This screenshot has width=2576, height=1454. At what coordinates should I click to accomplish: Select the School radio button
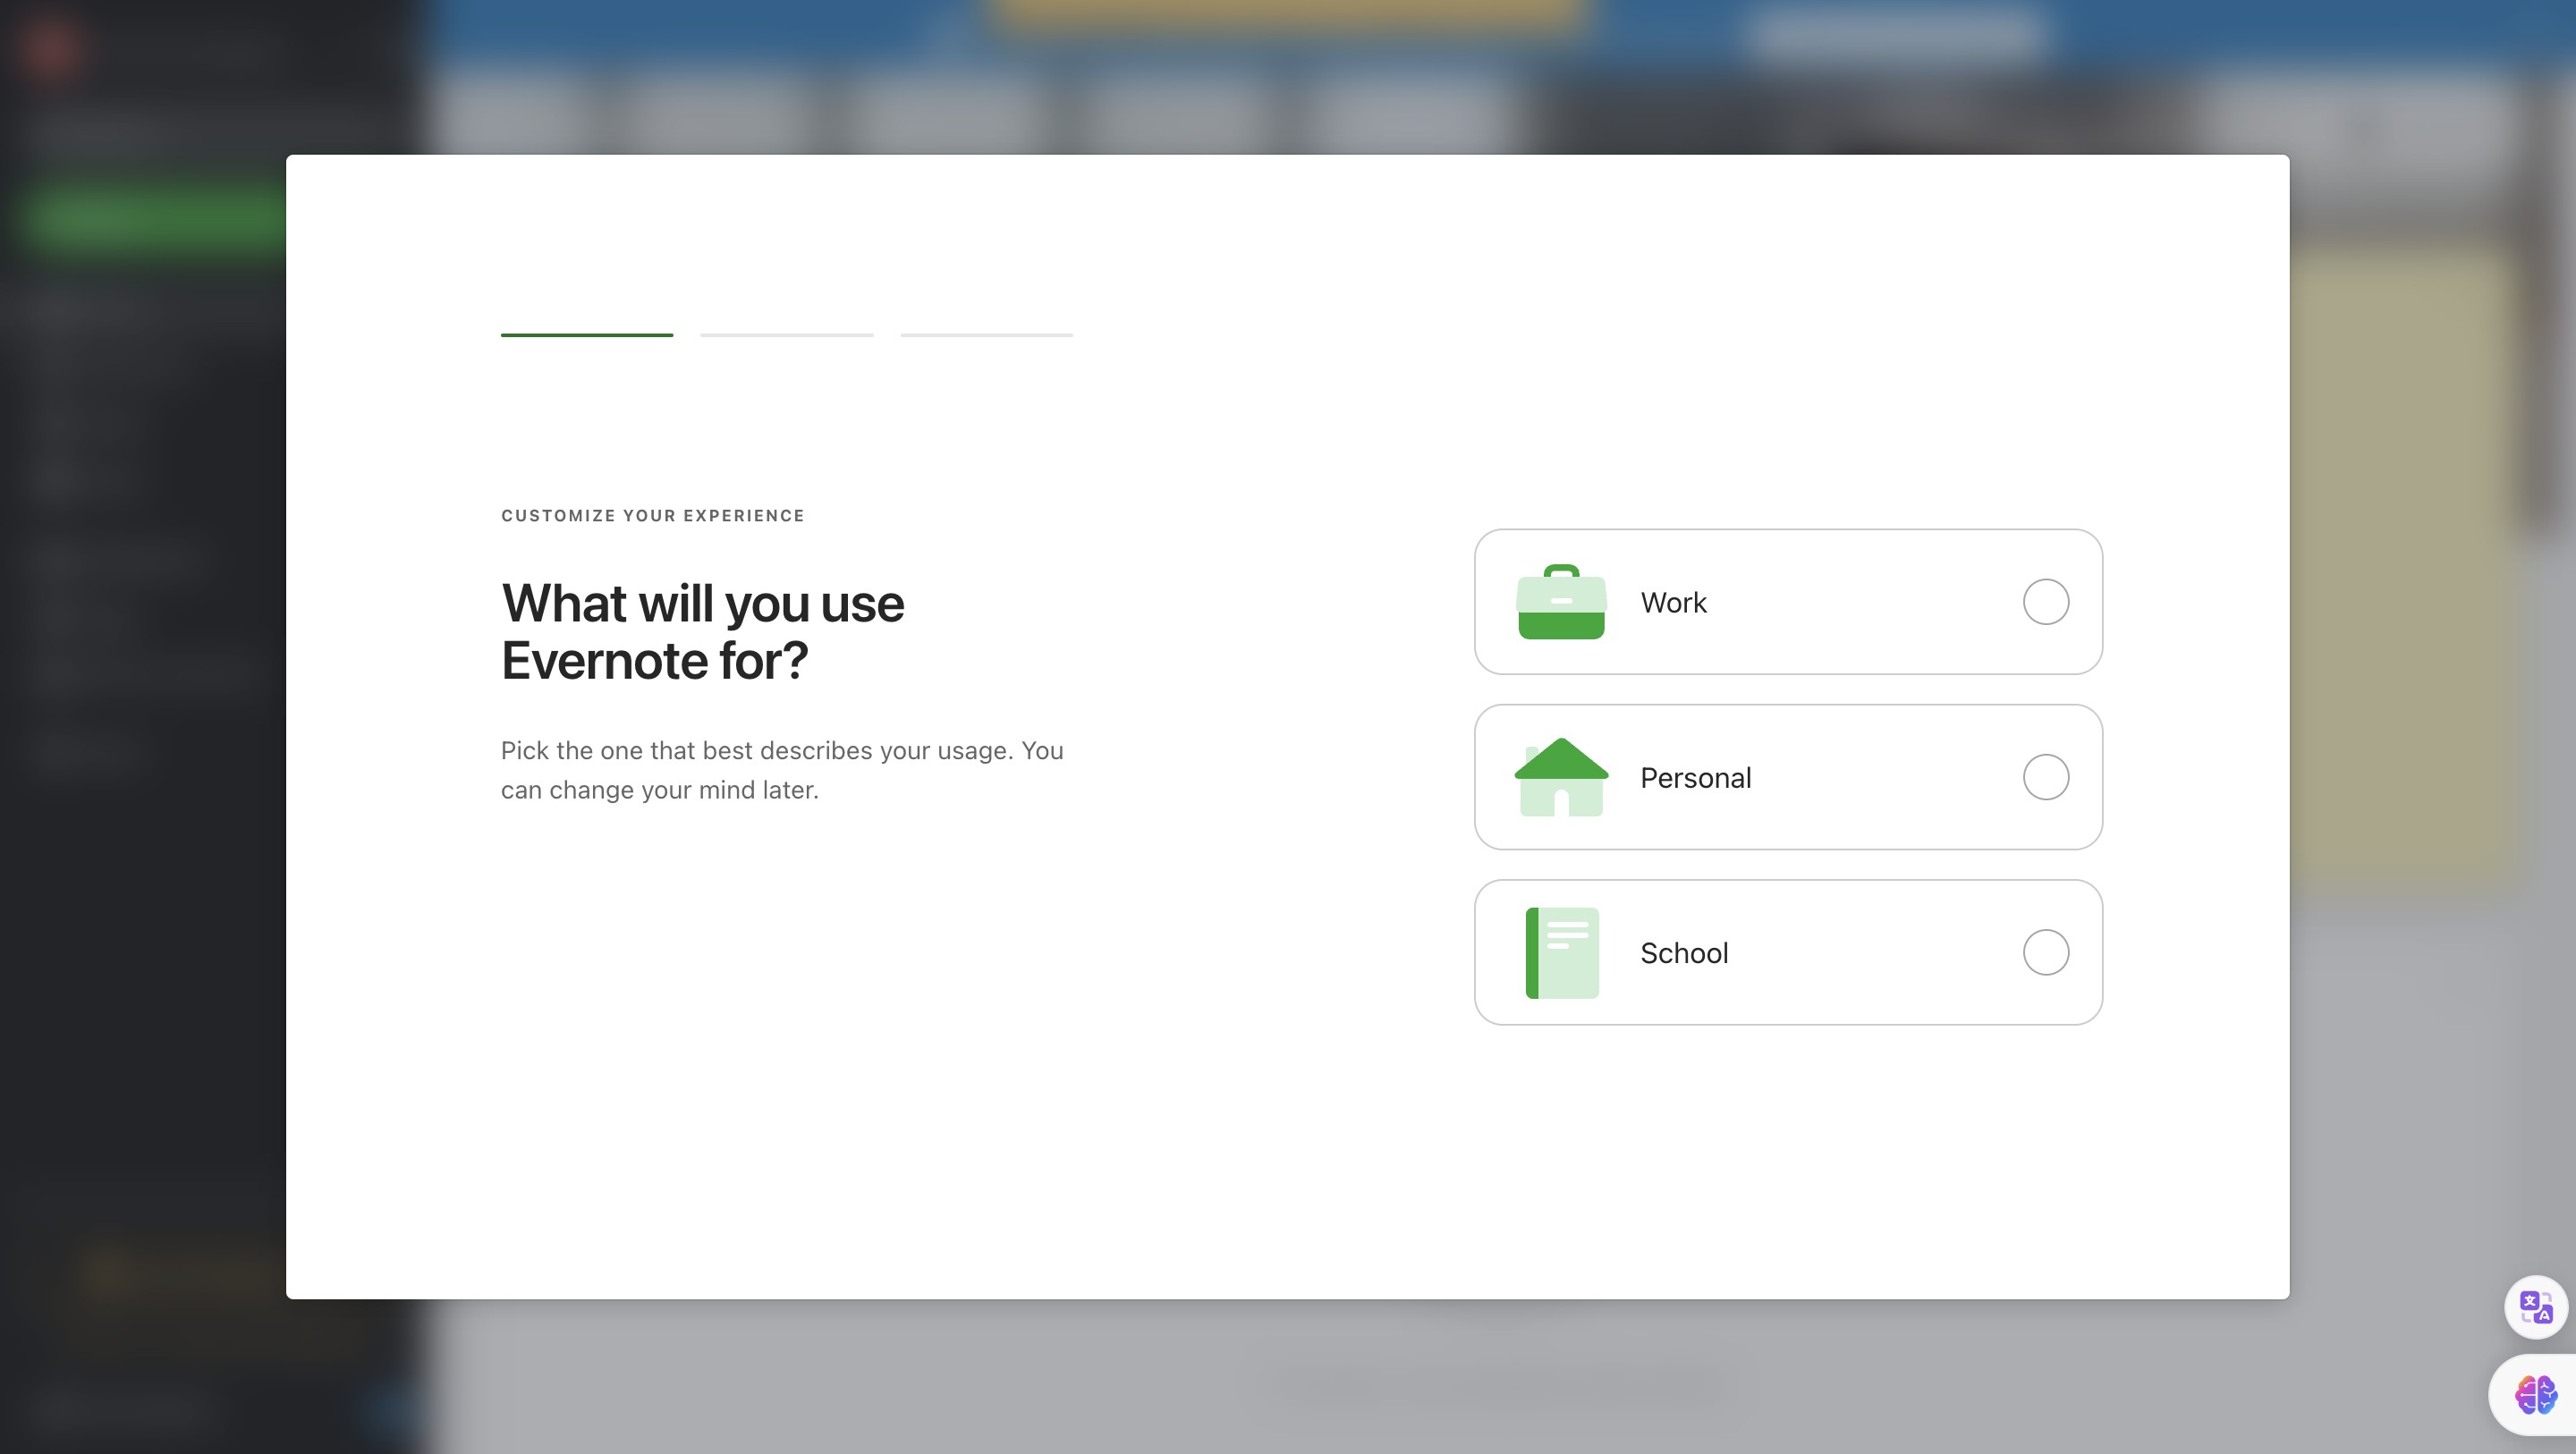point(2045,952)
